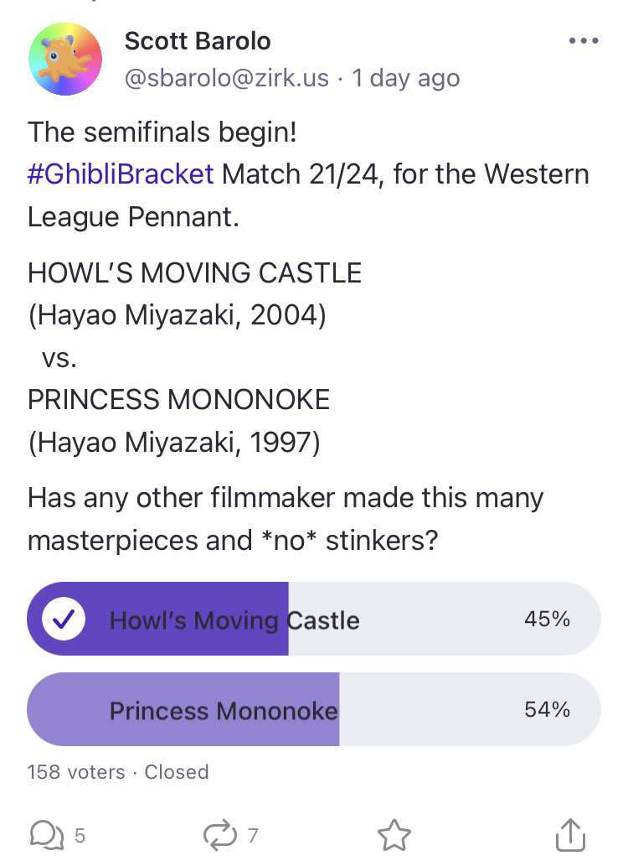Open the #GhibliBracket hashtag
Viewport: 628px width, 861px height.
point(121,174)
